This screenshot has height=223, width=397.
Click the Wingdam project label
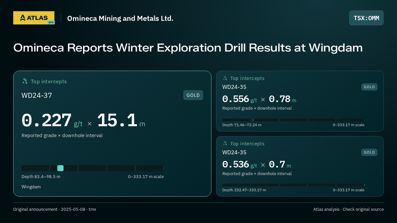point(31,187)
